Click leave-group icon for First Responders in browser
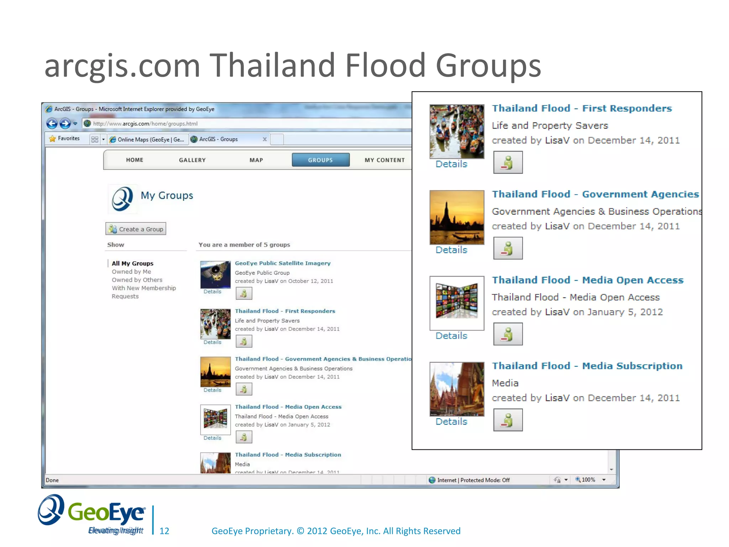The height and width of the screenshot is (547, 729). click(244, 341)
